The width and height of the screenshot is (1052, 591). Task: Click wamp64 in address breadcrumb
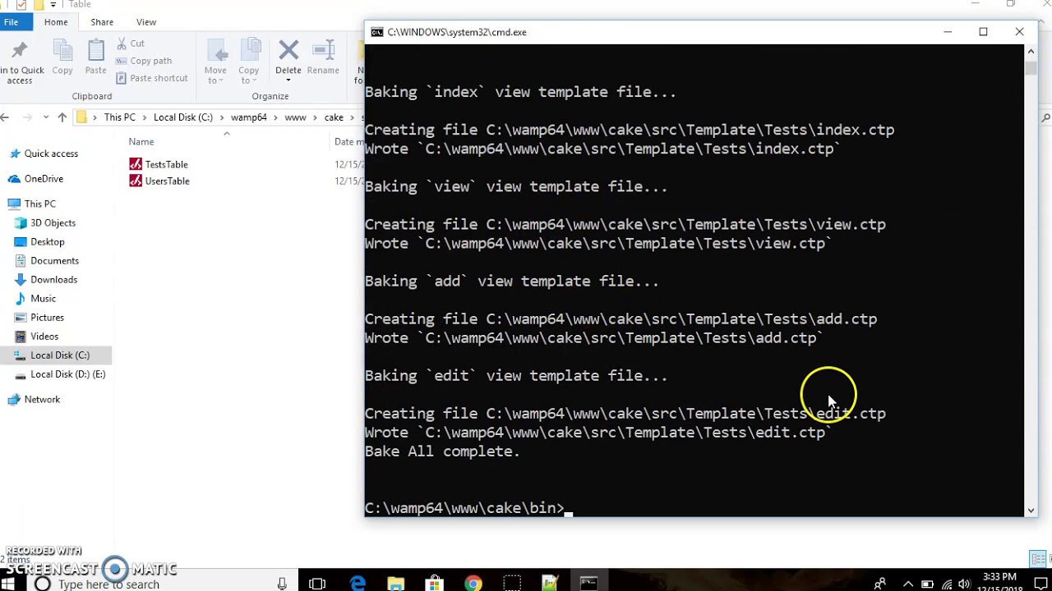pos(248,117)
